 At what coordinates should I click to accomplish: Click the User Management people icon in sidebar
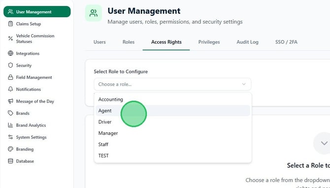point(10,12)
